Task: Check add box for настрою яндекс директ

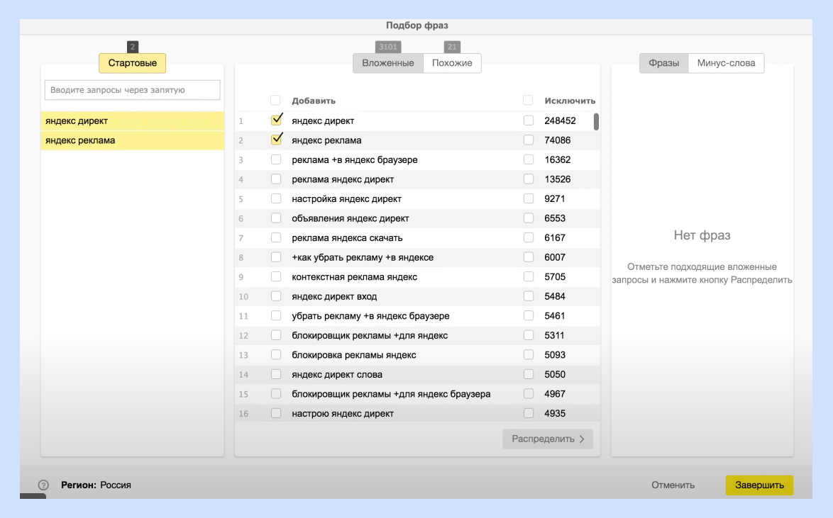Action: [276, 413]
